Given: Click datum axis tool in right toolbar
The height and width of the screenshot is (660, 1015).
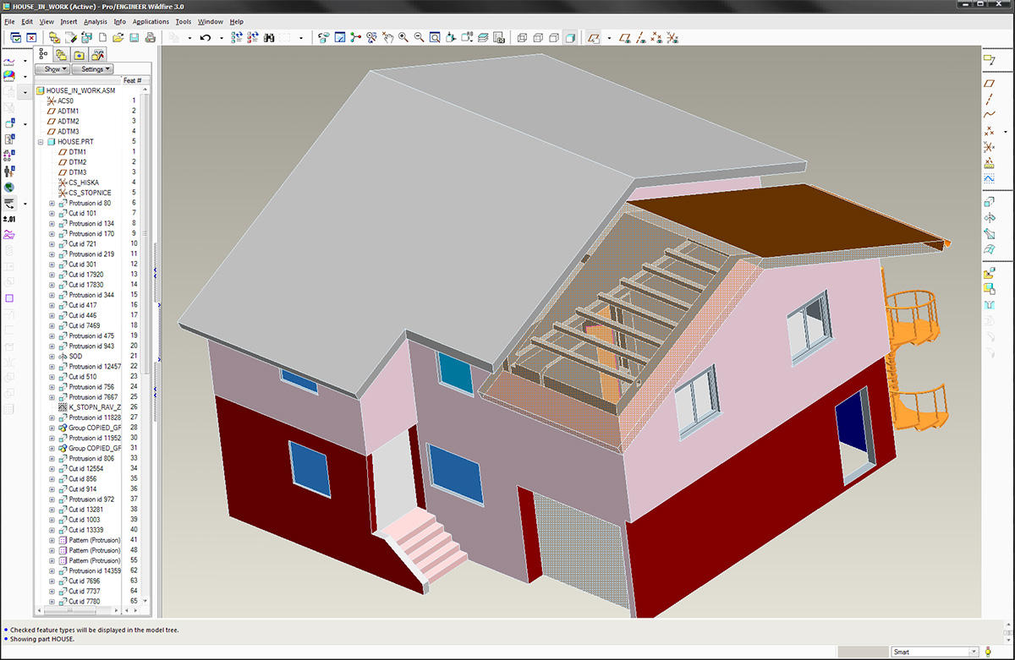Looking at the screenshot, I should tap(989, 99).
